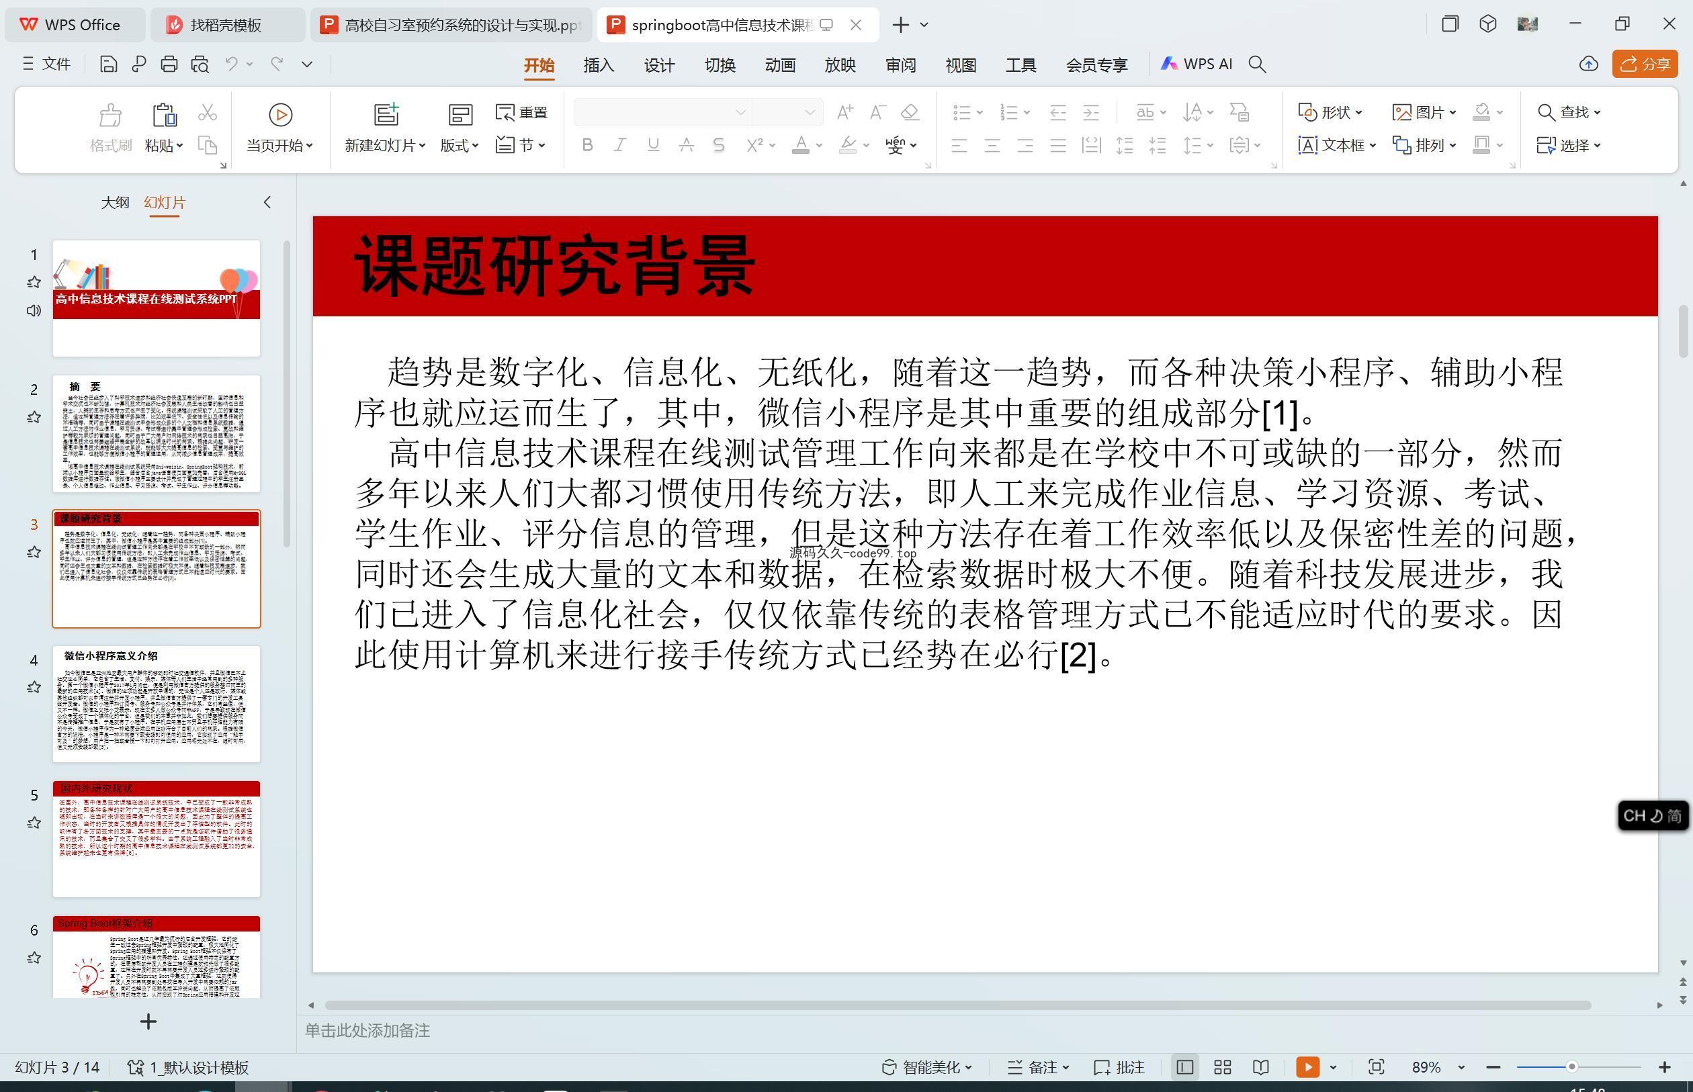This screenshot has height=1092, width=1693.
Task: Click the Print icon in quick toolbar
Action: click(x=169, y=64)
